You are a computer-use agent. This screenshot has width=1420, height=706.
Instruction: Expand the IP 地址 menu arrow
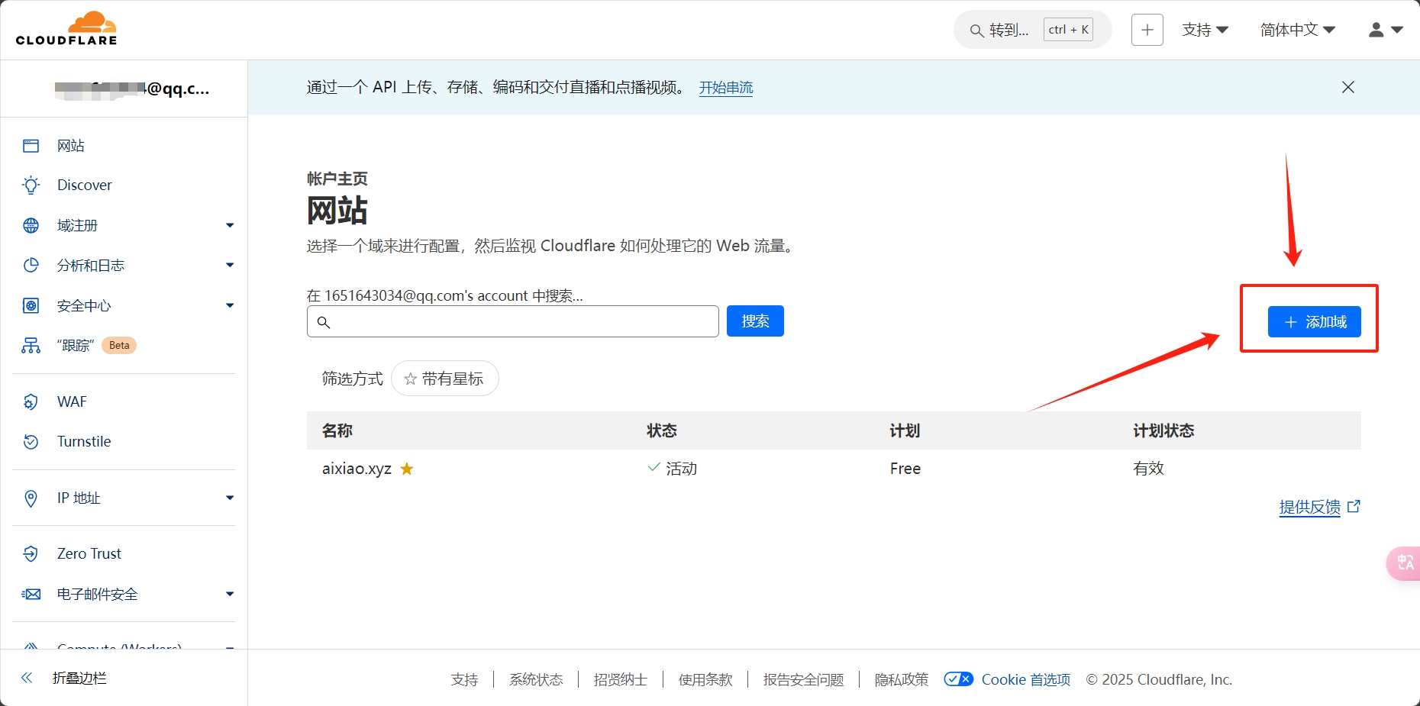coord(230,498)
